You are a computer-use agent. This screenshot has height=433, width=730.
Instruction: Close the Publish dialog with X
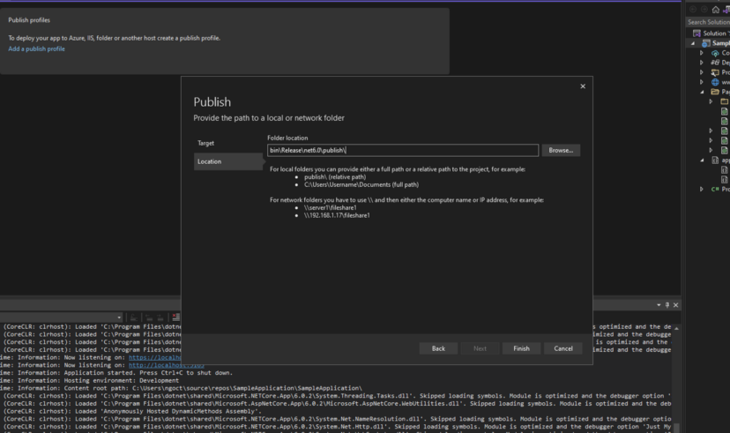(583, 86)
